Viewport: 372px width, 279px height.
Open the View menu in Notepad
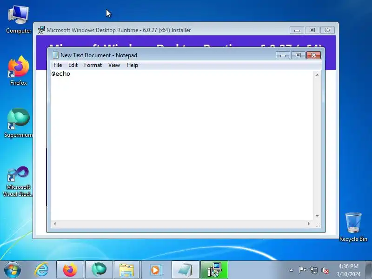pyautogui.click(x=114, y=65)
